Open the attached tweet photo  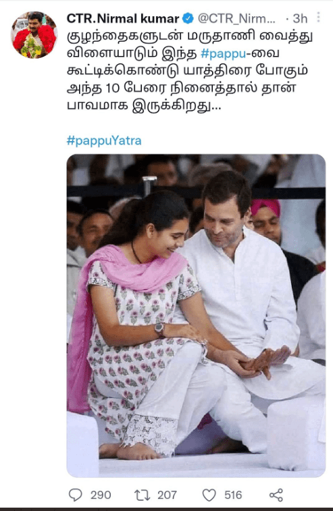click(196, 315)
